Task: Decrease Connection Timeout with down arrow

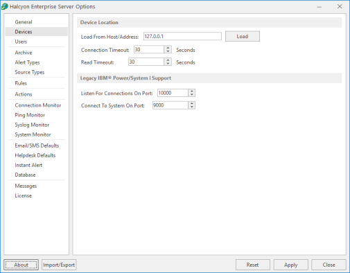Action: (x=168, y=51)
